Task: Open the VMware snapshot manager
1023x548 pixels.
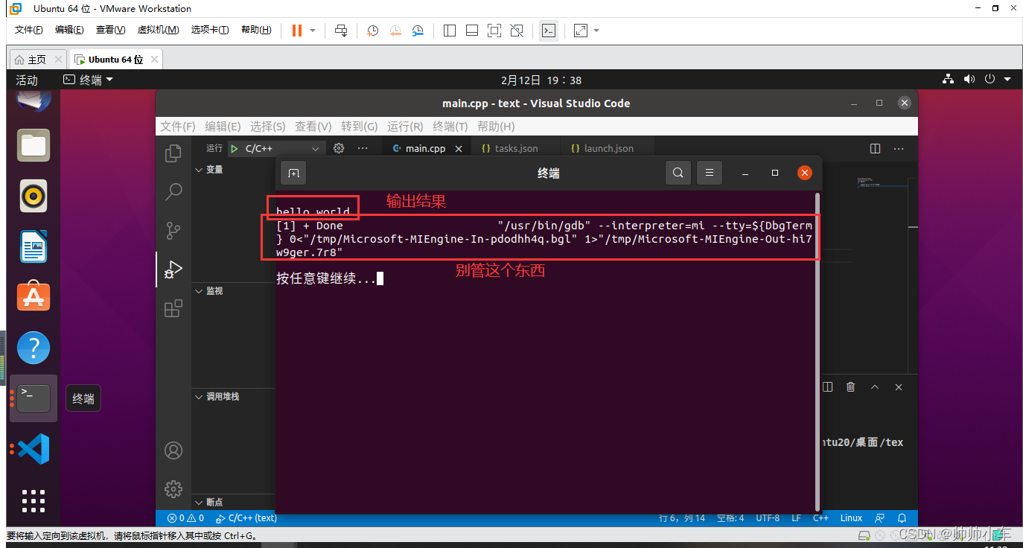Action: click(418, 31)
